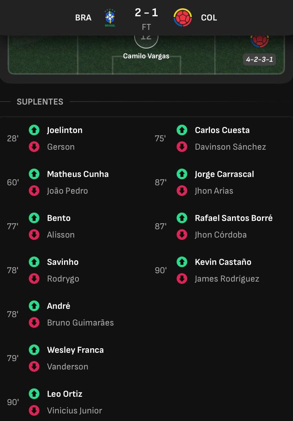
Task: Select the red arrow beside James Rodríguez
Action: (x=182, y=279)
